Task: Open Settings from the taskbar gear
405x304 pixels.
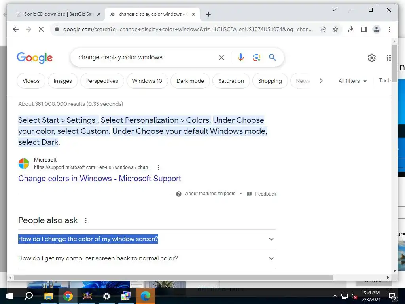Action: click(x=106, y=296)
